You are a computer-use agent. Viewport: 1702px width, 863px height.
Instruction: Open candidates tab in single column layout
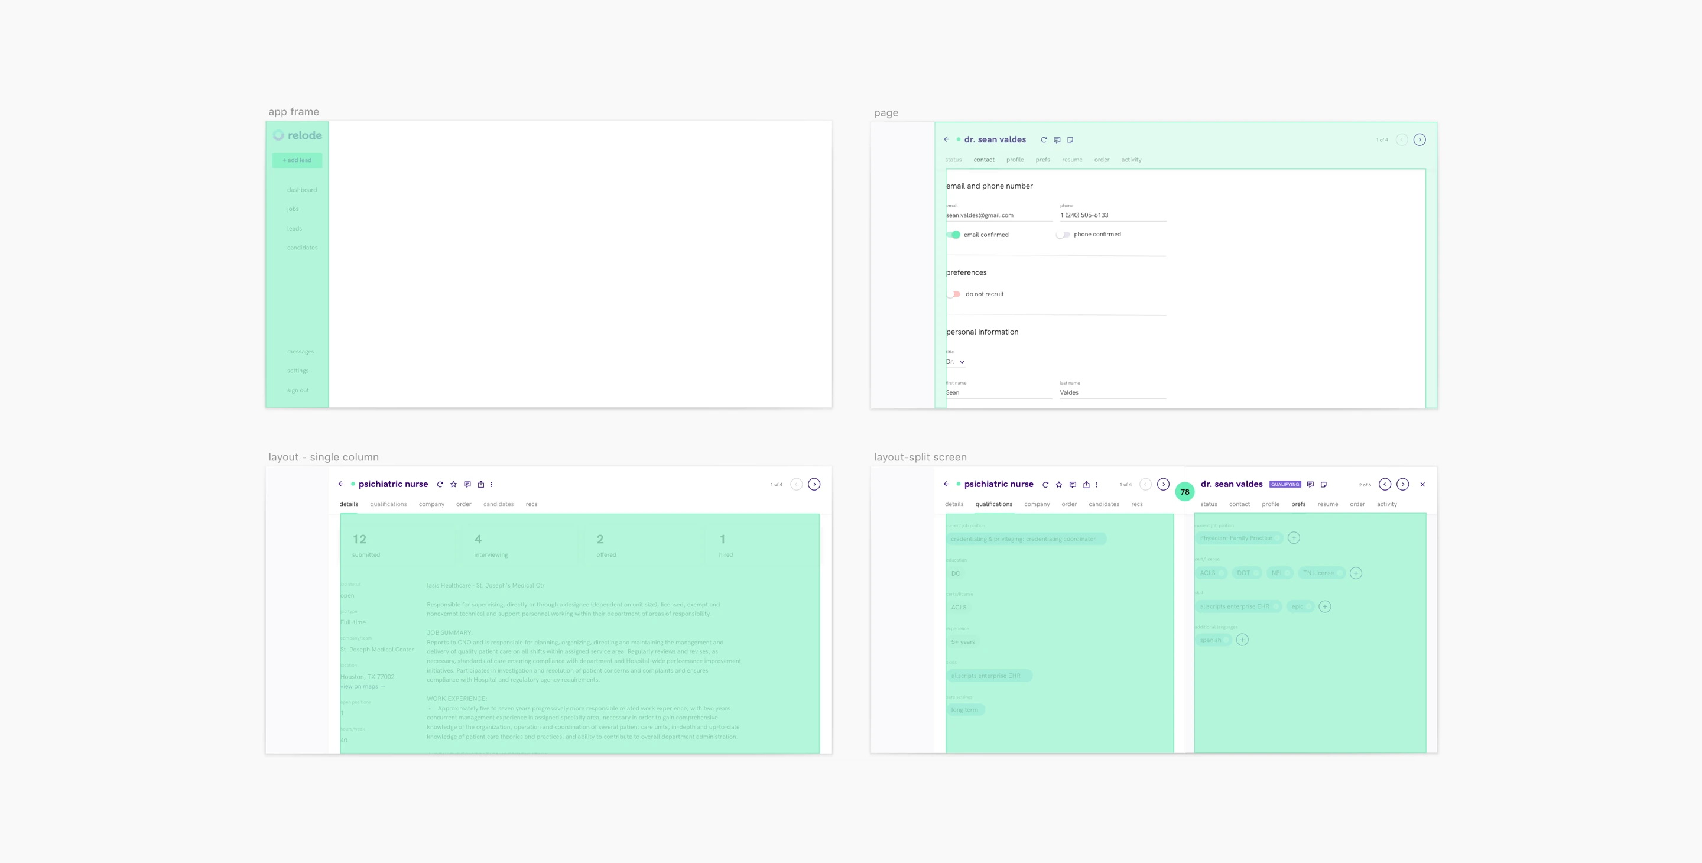pos(498,504)
